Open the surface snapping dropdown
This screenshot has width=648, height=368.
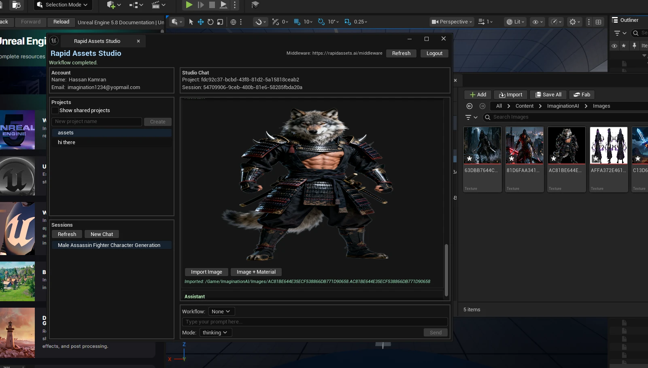(x=260, y=22)
